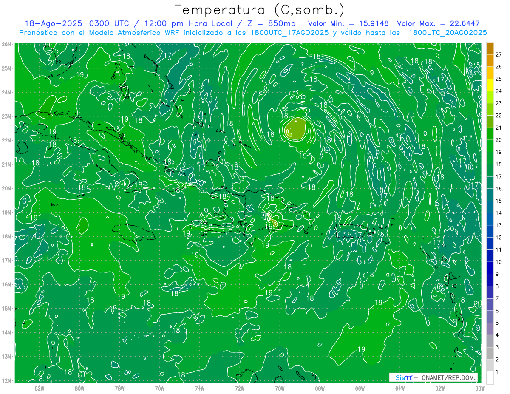The height and width of the screenshot is (394, 510).
Task: Click the "20N" latitude axis label
Action: click(x=6, y=188)
